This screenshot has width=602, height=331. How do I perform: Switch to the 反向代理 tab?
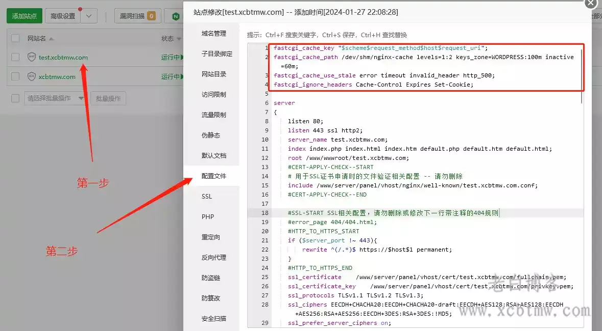[213, 257]
